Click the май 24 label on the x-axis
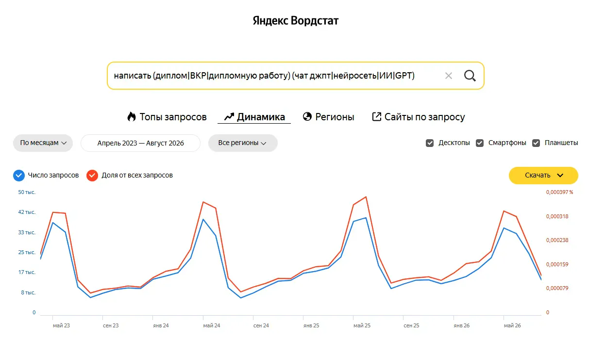The height and width of the screenshot is (339, 605). (x=212, y=325)
